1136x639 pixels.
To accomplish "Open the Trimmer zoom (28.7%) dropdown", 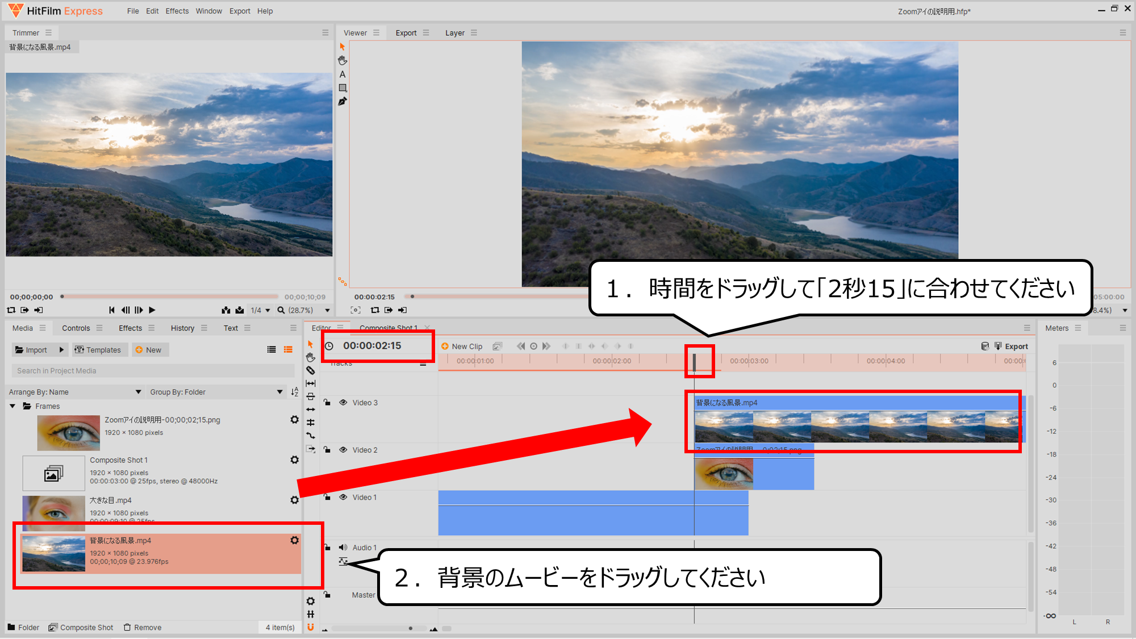I will pyautogui.click(x=303, y=310).
